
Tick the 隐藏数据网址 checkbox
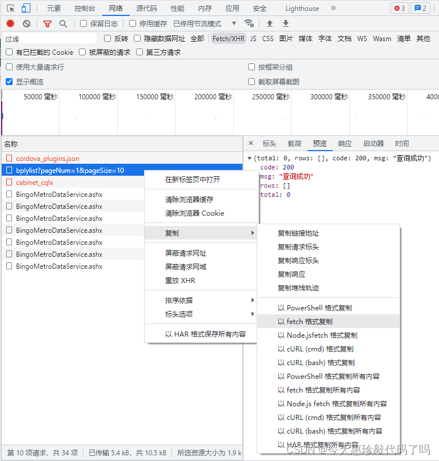pos(137,38)
